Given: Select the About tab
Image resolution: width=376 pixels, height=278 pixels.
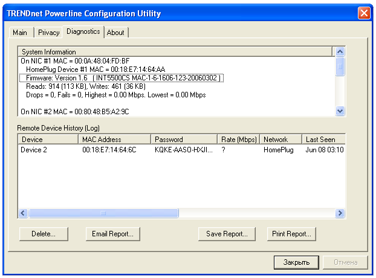Looking at the screenshot, I should coord(115,33).
